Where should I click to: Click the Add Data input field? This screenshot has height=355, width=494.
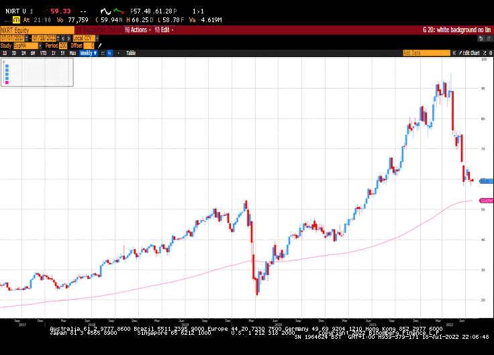pyautogui.click(x=427, y=53)
